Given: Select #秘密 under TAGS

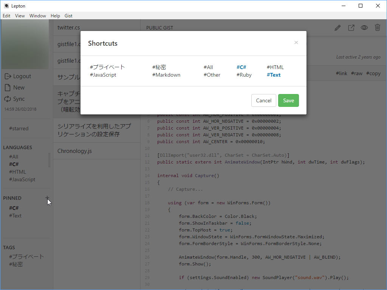Looking at the screenshot, I should [16, 264].
